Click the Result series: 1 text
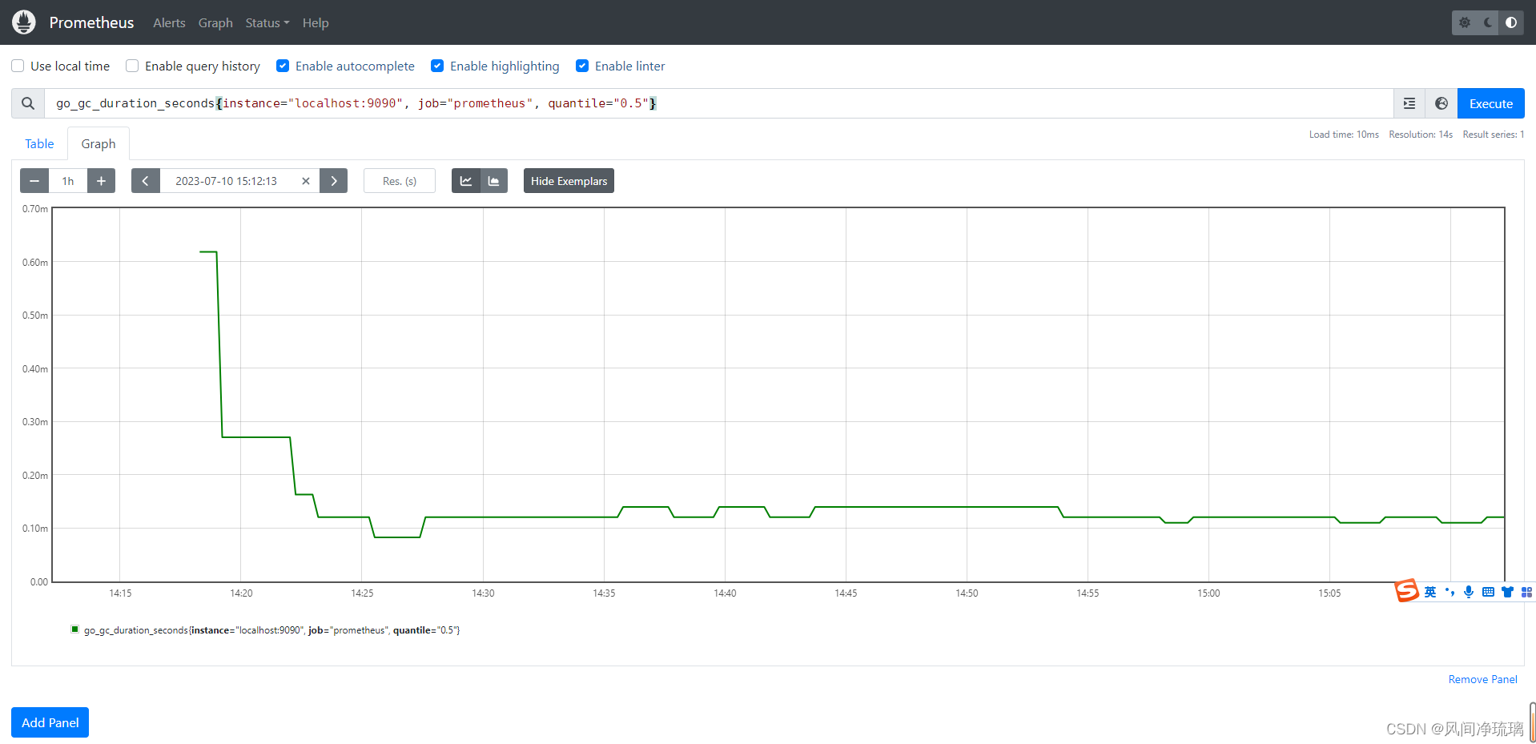Viewport: 1536px width, 744px height. (x=1493, y=135)
